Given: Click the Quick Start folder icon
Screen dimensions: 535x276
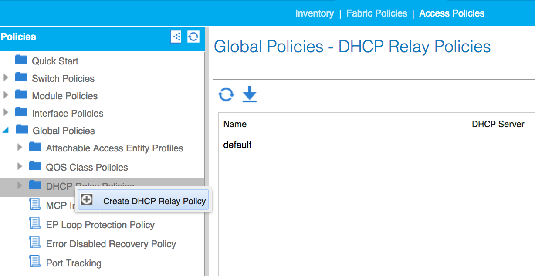Looking at the screenshot, I should 21,60.
